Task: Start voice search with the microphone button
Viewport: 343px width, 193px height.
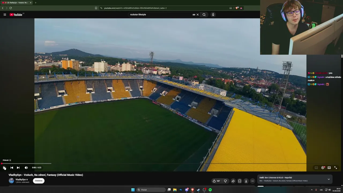Action: click(213, 14)
